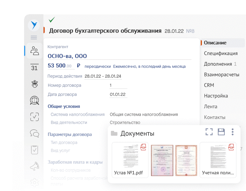
Task: Open the Контакты tab
Action: 215,117
